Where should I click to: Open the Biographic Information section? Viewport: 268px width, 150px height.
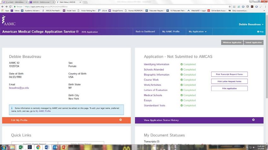(157, 75)
